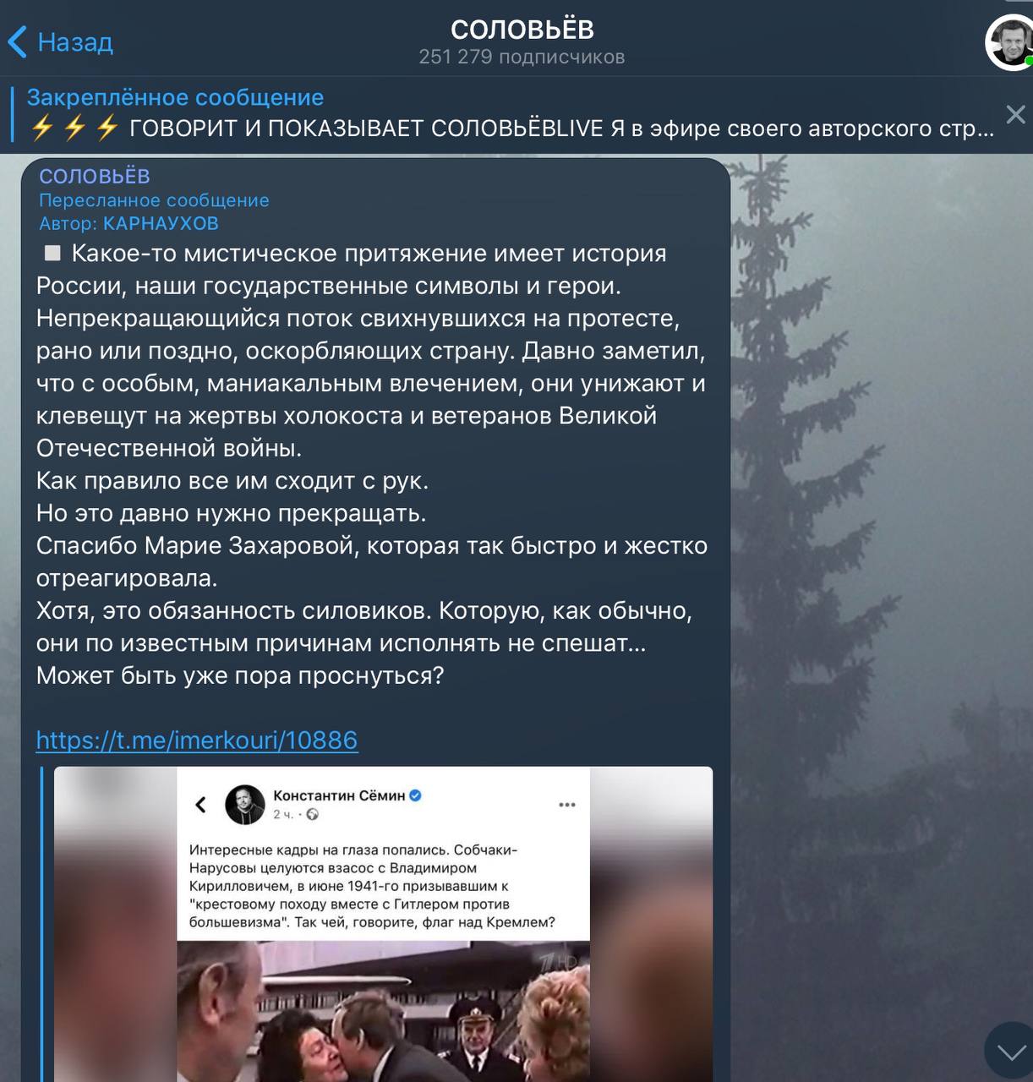1033x1082 pixels.
Task: Tap the three-dots menu in Facebook preview
Action: click(567, 805)
